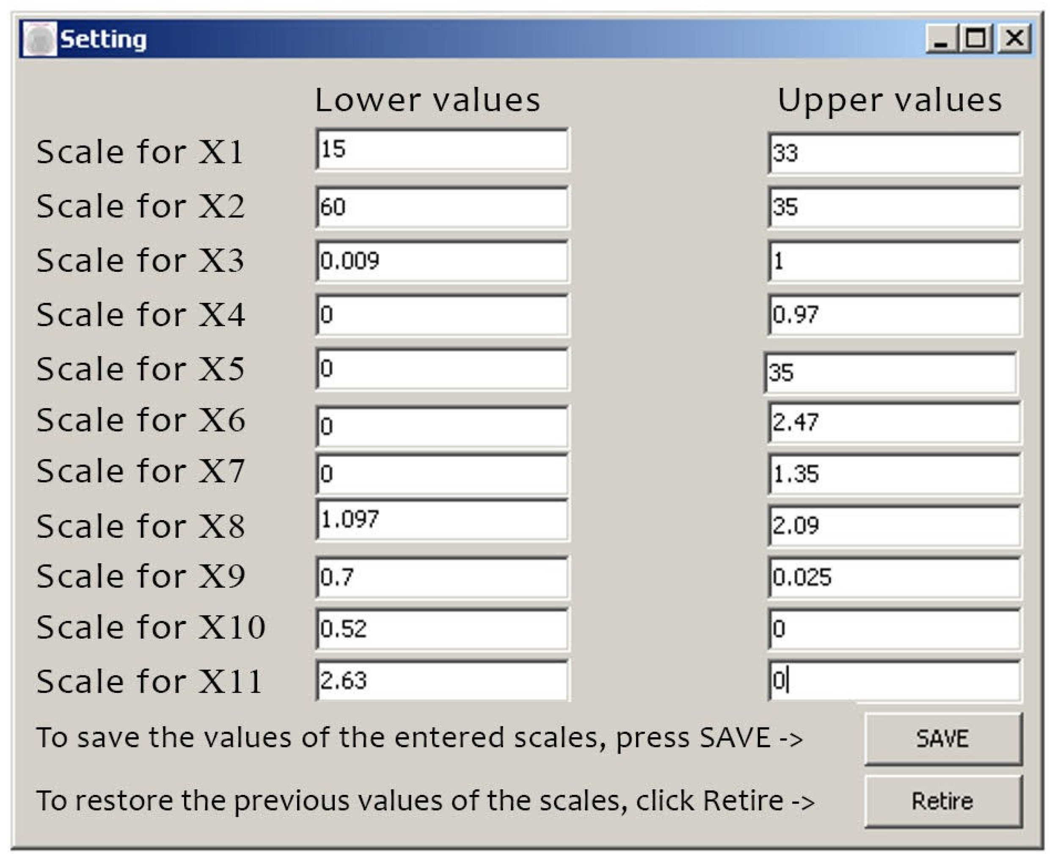
Task: Focus X4 upper field showing 0.97
Action: 894,315
